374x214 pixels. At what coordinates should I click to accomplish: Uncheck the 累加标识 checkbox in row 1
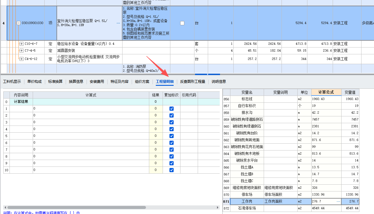(172, 109)
